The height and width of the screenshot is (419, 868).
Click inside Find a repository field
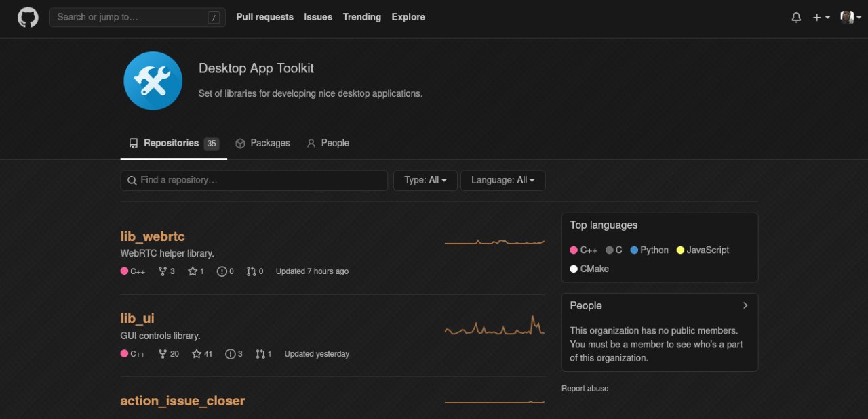254,180
